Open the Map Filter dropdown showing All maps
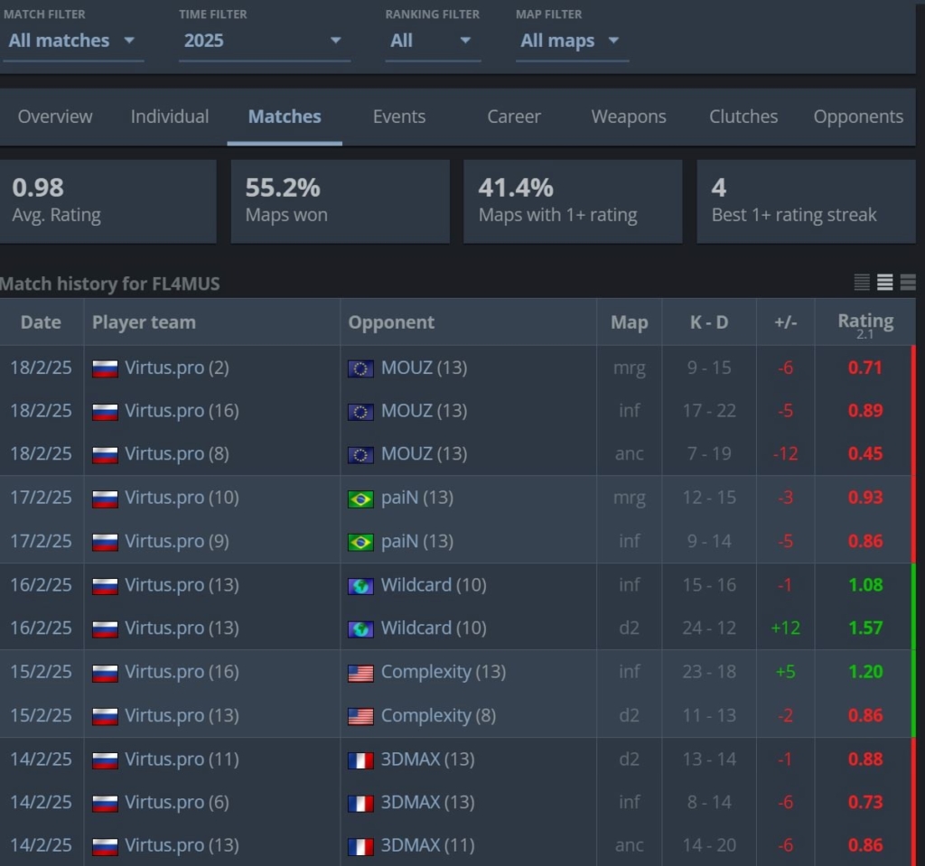 coord(572,41)
